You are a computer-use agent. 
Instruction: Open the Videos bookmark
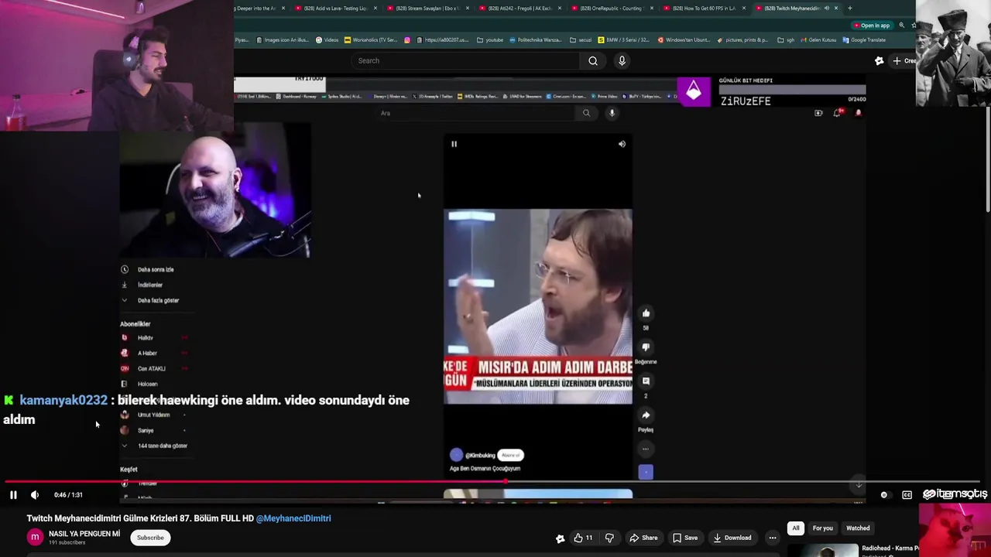[x=327, y=40]
